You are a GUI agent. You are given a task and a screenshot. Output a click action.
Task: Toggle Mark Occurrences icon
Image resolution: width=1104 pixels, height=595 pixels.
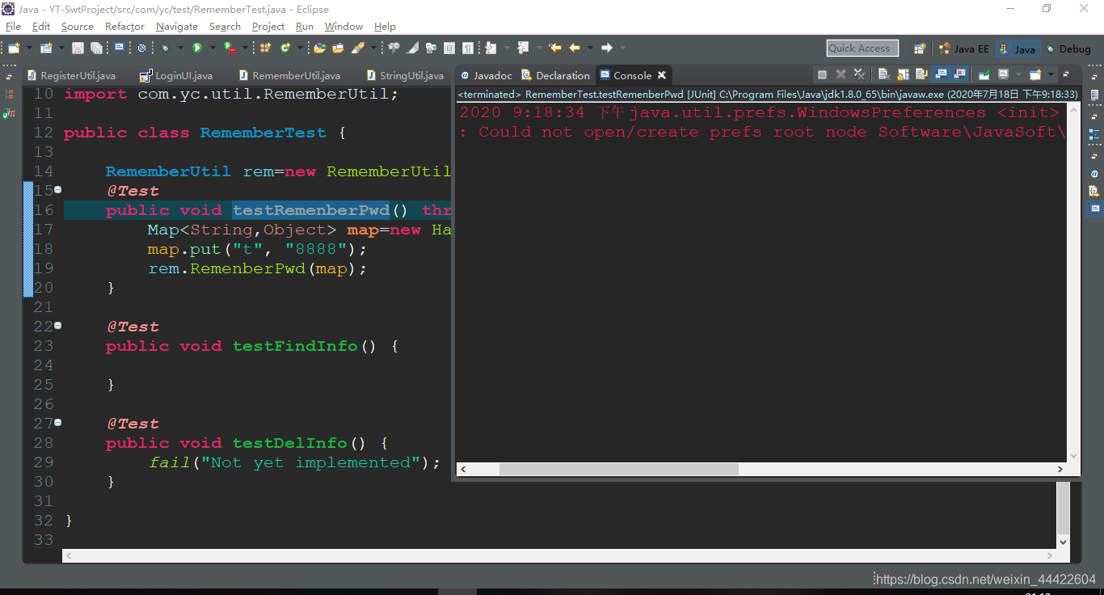412,48
